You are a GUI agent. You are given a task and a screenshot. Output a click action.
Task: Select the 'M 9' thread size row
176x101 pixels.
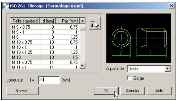(x=45, y=37)
